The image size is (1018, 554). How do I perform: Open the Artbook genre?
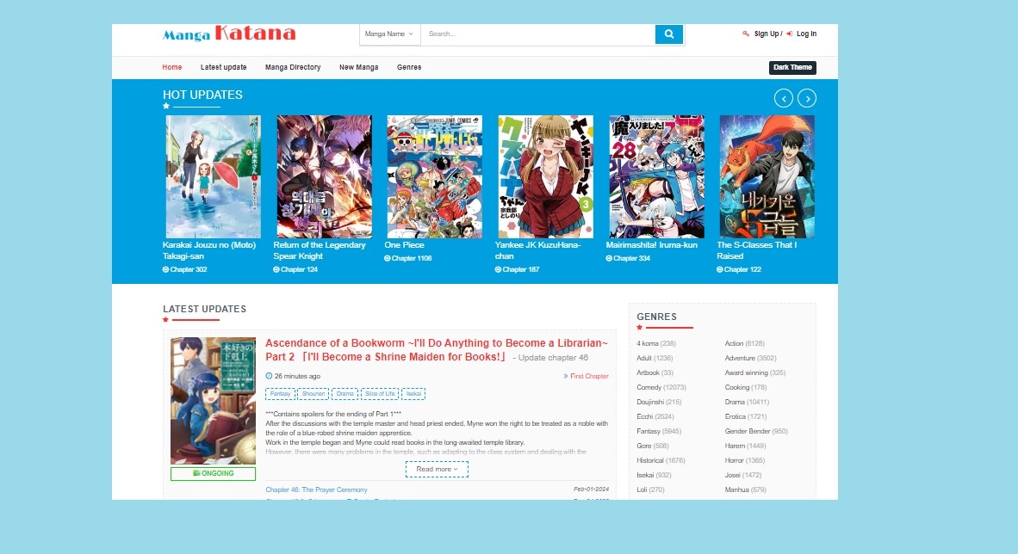click(655, 373)
